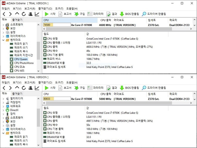The height and width of the screenshot is (148, 197).
Task: Open 보고서(R) menu in top window menu bar
Action: point(30,9)
